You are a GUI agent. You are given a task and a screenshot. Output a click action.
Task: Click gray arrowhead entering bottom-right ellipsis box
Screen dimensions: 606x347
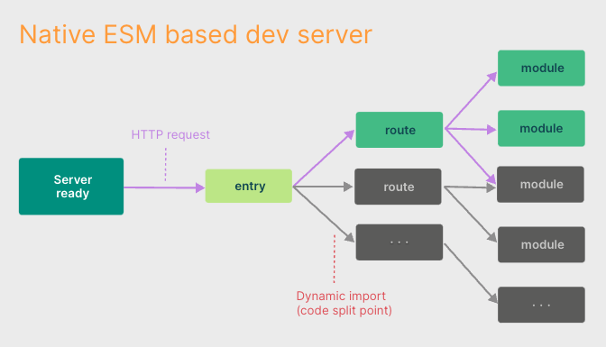(x=492, y=298)
